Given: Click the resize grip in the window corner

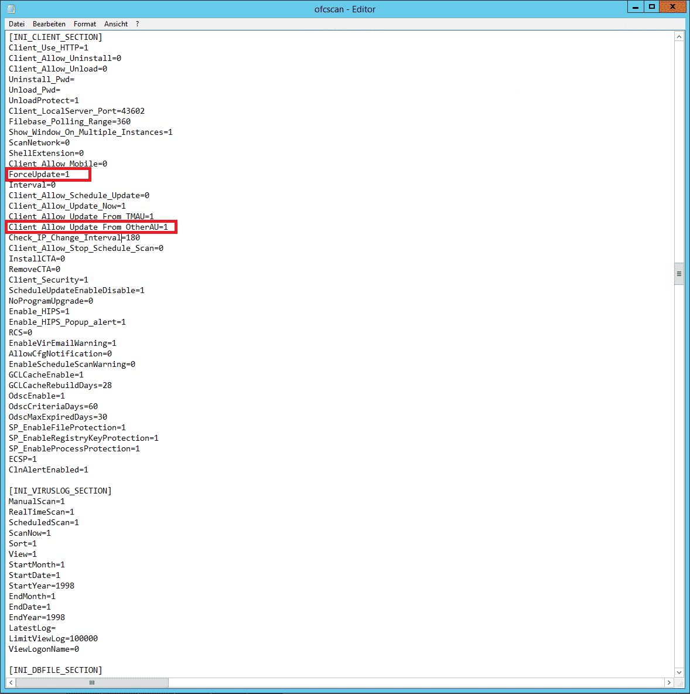Looking at the screenshot, I should (679, 683).
